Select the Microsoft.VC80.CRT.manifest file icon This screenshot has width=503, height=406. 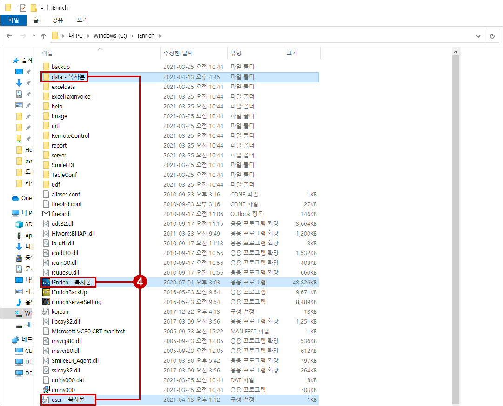coord(46,331)
